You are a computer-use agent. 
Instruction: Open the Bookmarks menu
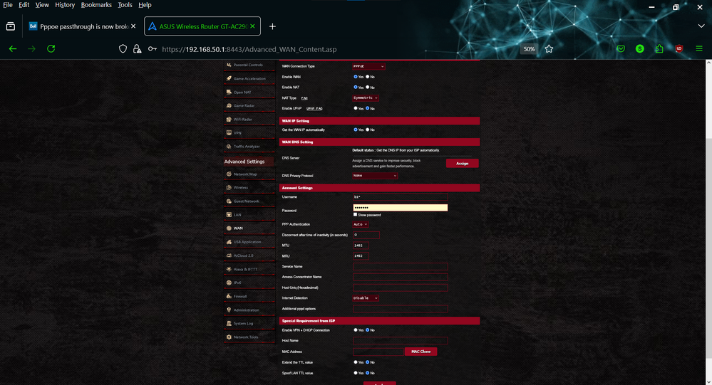click(96, 5)
